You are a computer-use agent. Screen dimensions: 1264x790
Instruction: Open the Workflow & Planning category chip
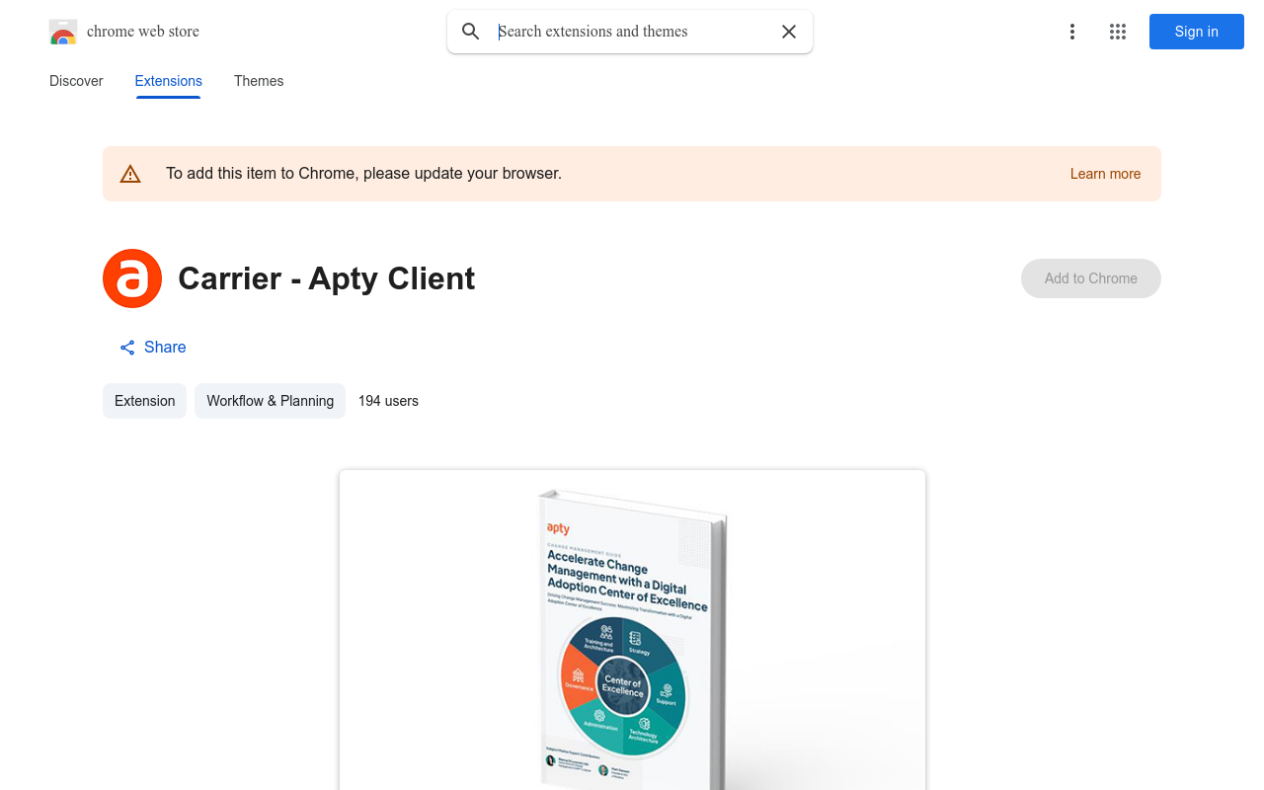(x=270, y=401)
